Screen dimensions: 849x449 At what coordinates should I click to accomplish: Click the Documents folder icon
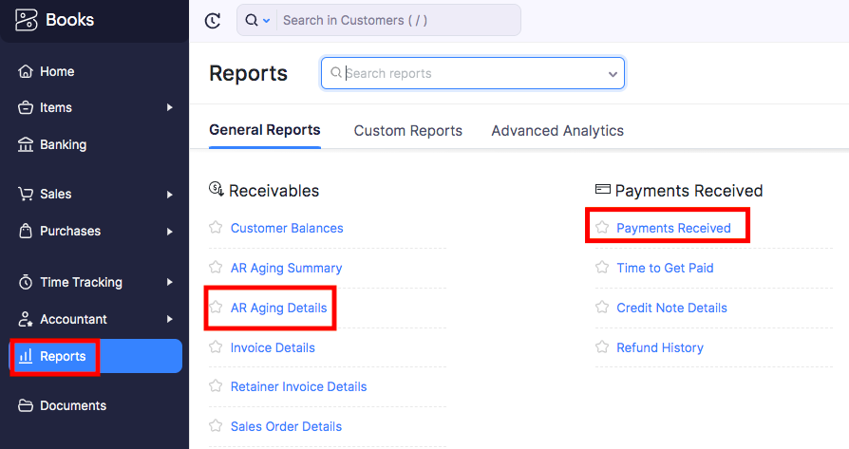click(26, 405)
